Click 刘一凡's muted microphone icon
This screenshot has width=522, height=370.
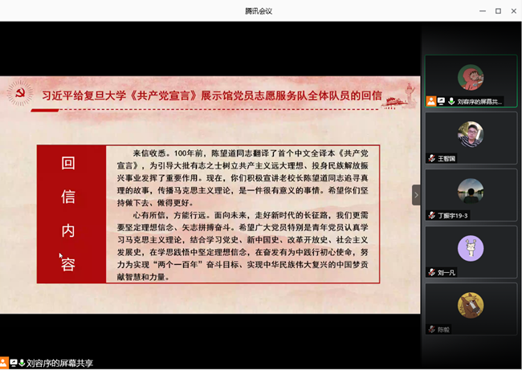[x=431, y=272]
